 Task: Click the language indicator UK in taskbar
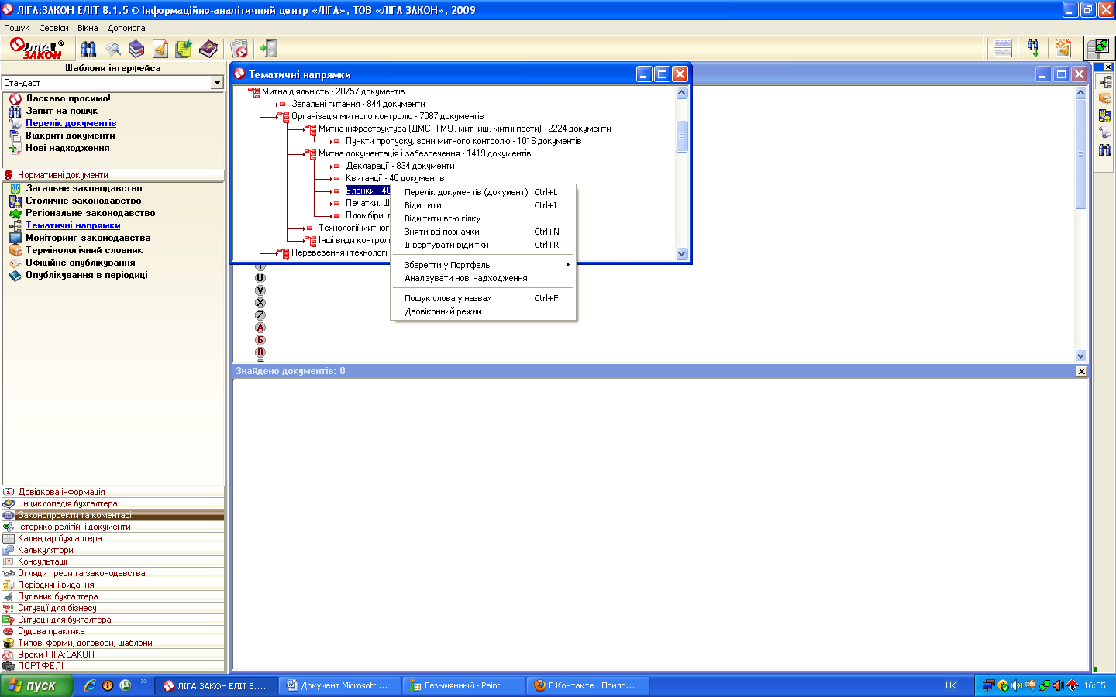[951, 685]
